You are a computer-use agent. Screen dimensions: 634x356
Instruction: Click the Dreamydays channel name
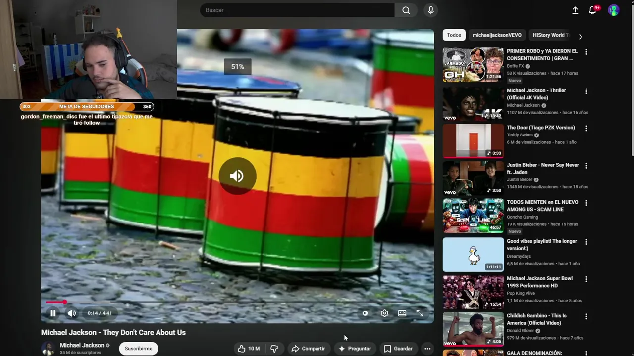pyautogui.click(x=519, y=256)
